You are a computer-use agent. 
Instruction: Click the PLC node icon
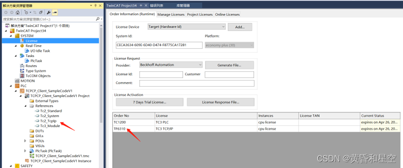point(17,86)
